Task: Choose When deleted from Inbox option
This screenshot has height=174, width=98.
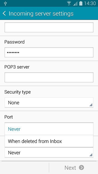Action: 49,141
